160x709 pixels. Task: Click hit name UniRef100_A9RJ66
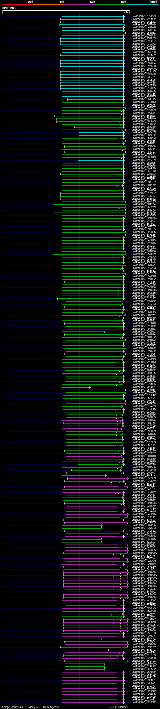tap(143, 94)
